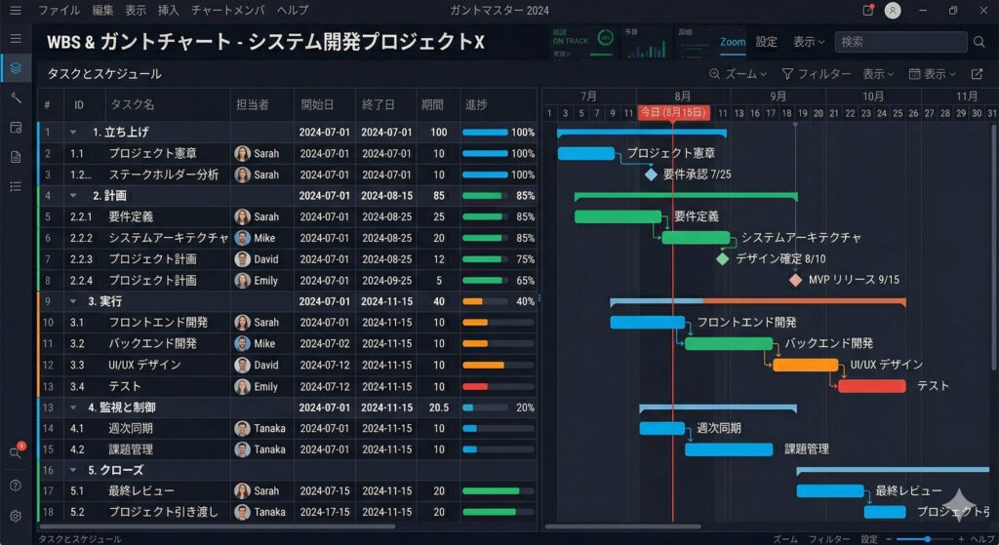This screenshot has width=999, height=545.
Task: Click sidebar search icon with red badge
Action: [16, 451]
